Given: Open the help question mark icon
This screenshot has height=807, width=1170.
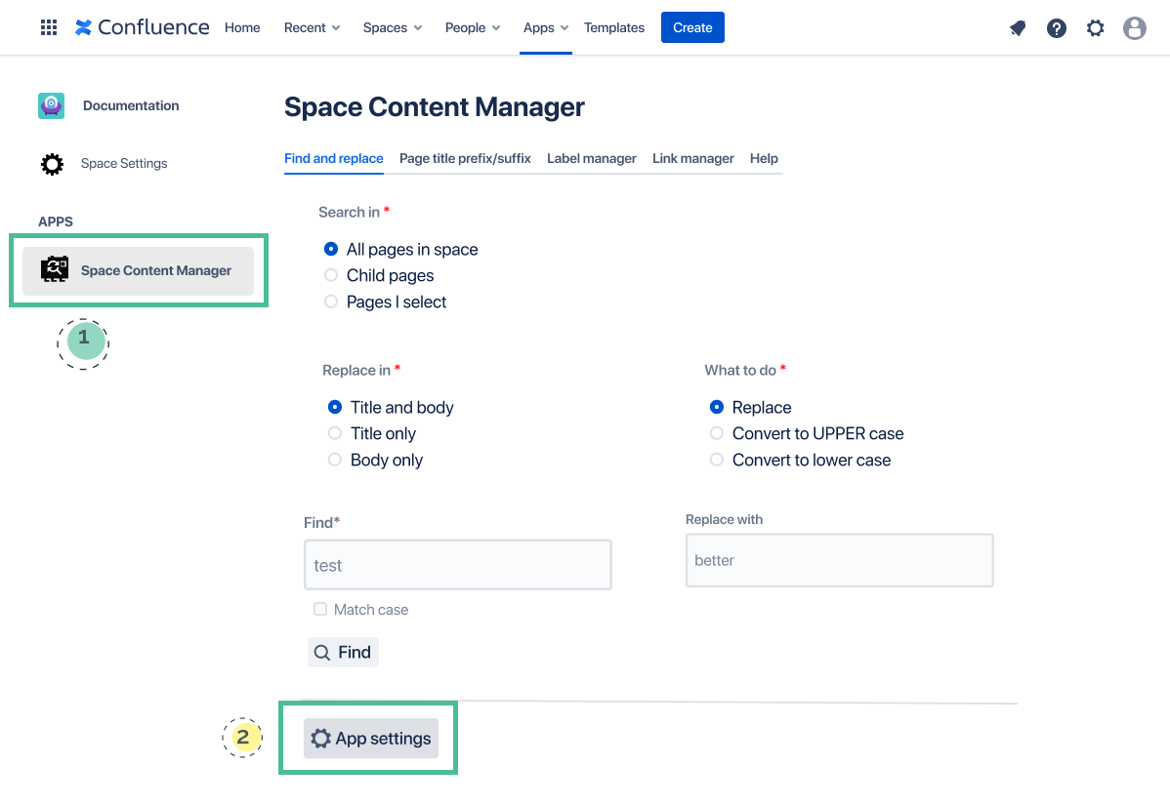Looking at the screenshot, I should (x=1057, y=28).
